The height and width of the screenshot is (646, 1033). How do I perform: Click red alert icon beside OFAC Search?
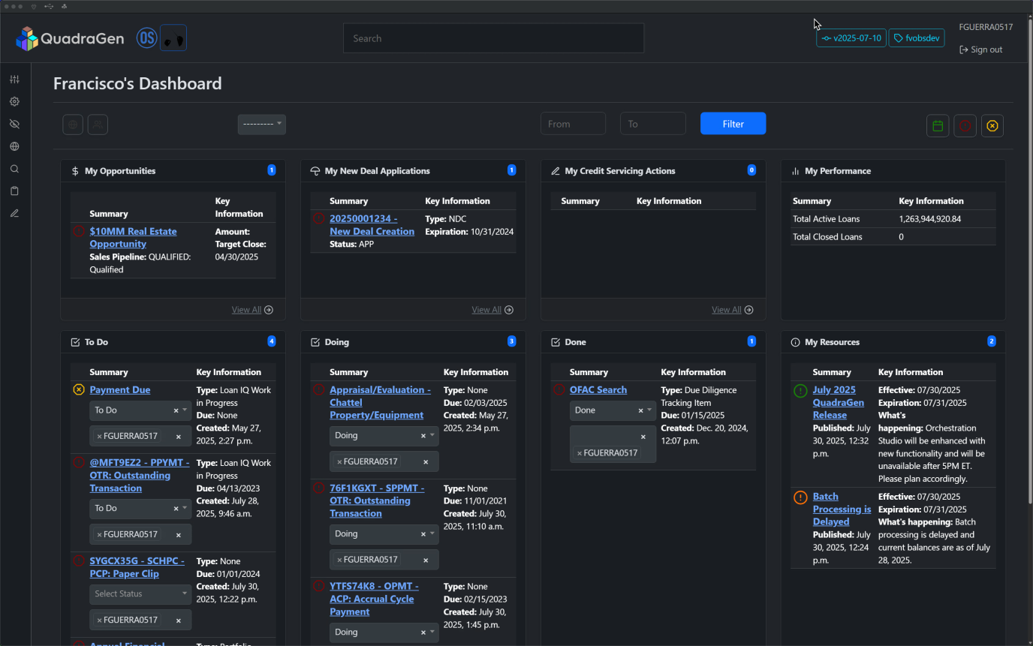click(559, 389)
